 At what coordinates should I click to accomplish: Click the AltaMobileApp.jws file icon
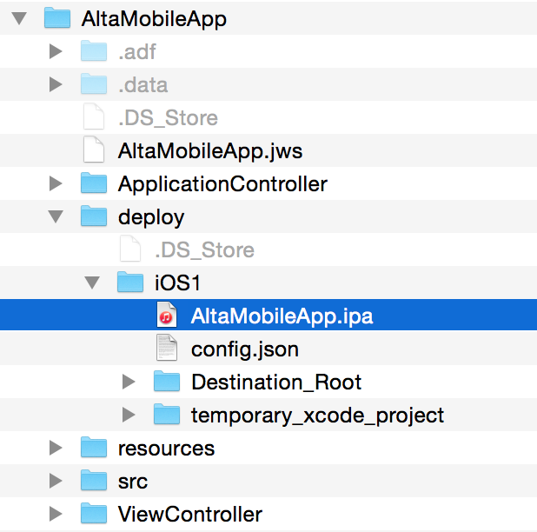[x=94, y=150]
